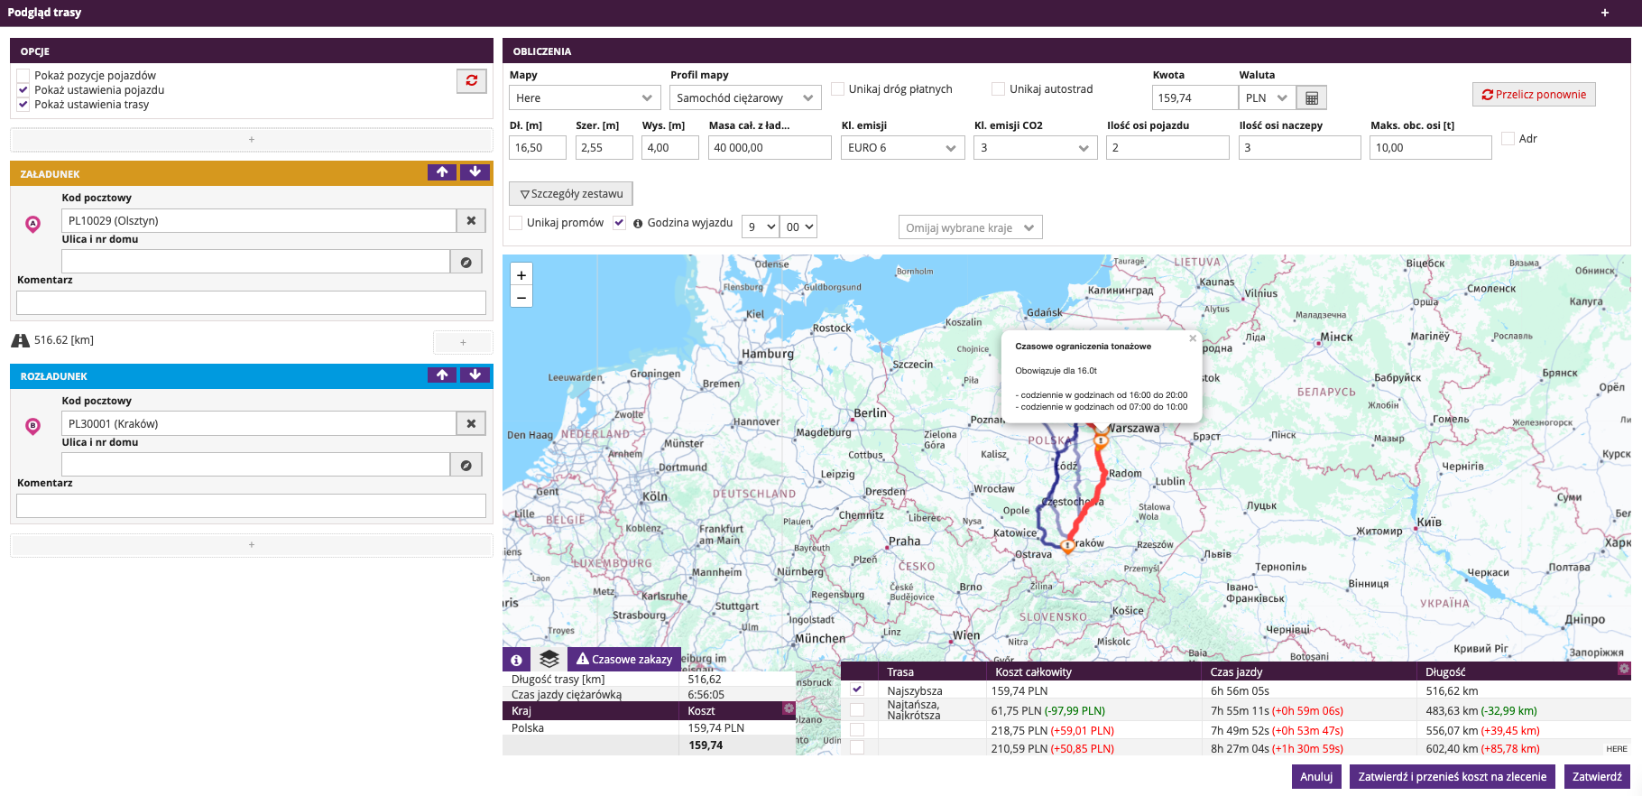The width and height of the screenshot is (1642, 796).
Task: Click the Kwota input field
Action: [x=1195, y=97]
